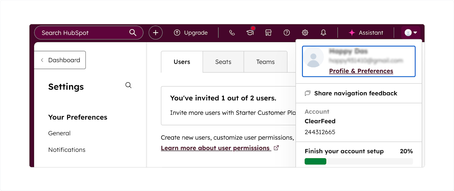Open the Help question mark icon

tap(287, 33)
